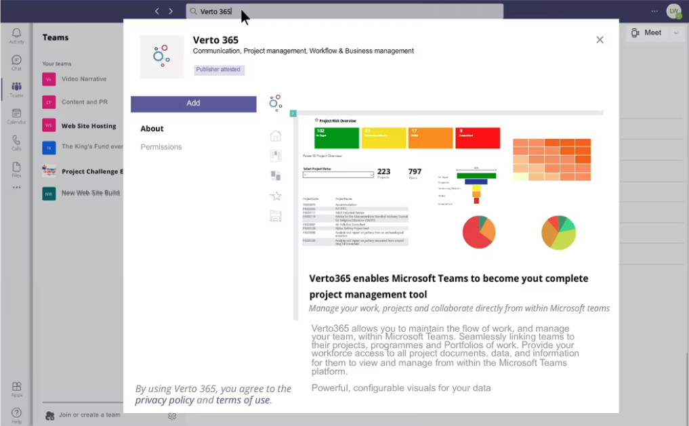Open the Permissions tab
This screenshot has width=689, height=426.
coord(161,146)
